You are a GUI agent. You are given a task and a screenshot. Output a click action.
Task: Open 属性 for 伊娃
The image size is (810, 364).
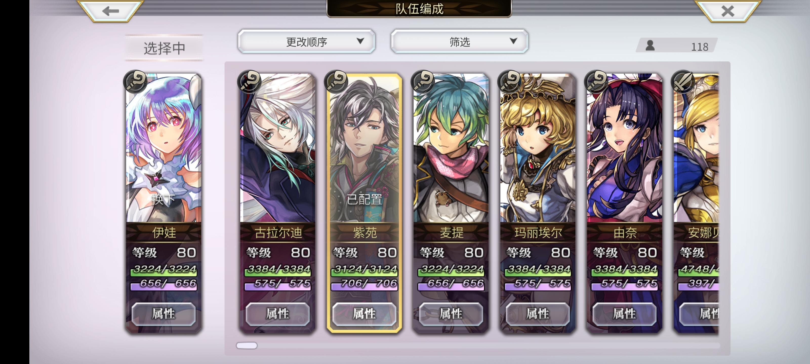coord(164,314)
